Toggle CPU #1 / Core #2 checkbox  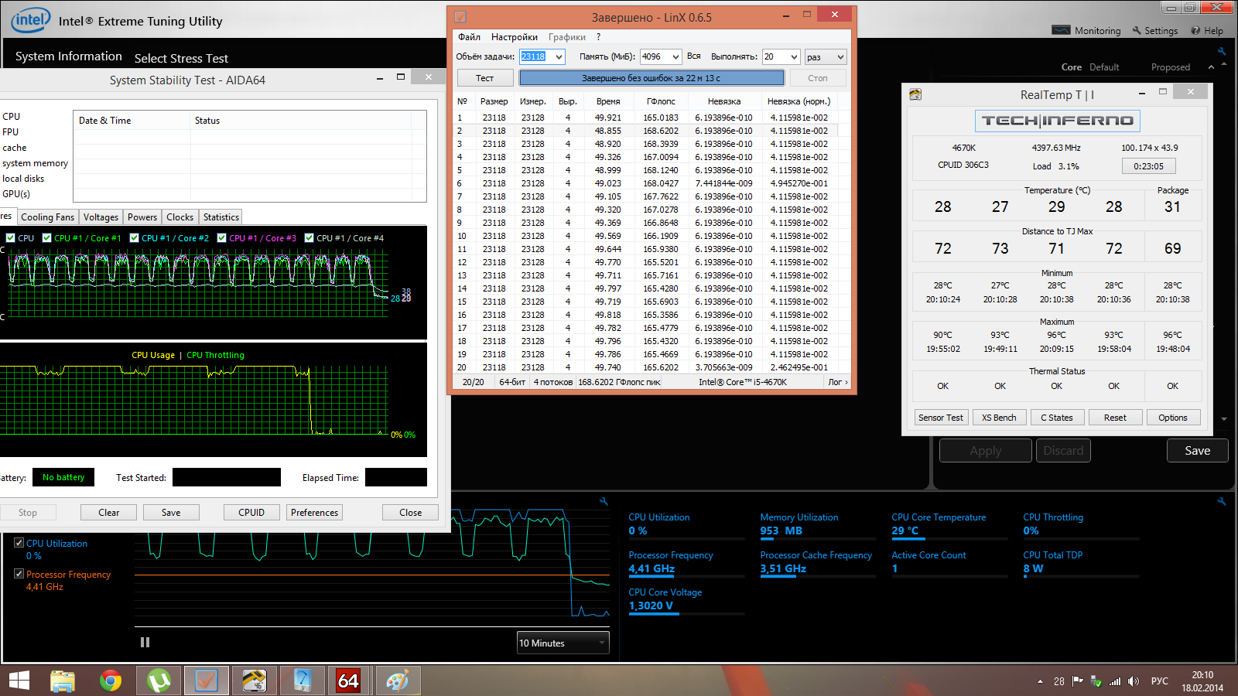pos(135,238)
